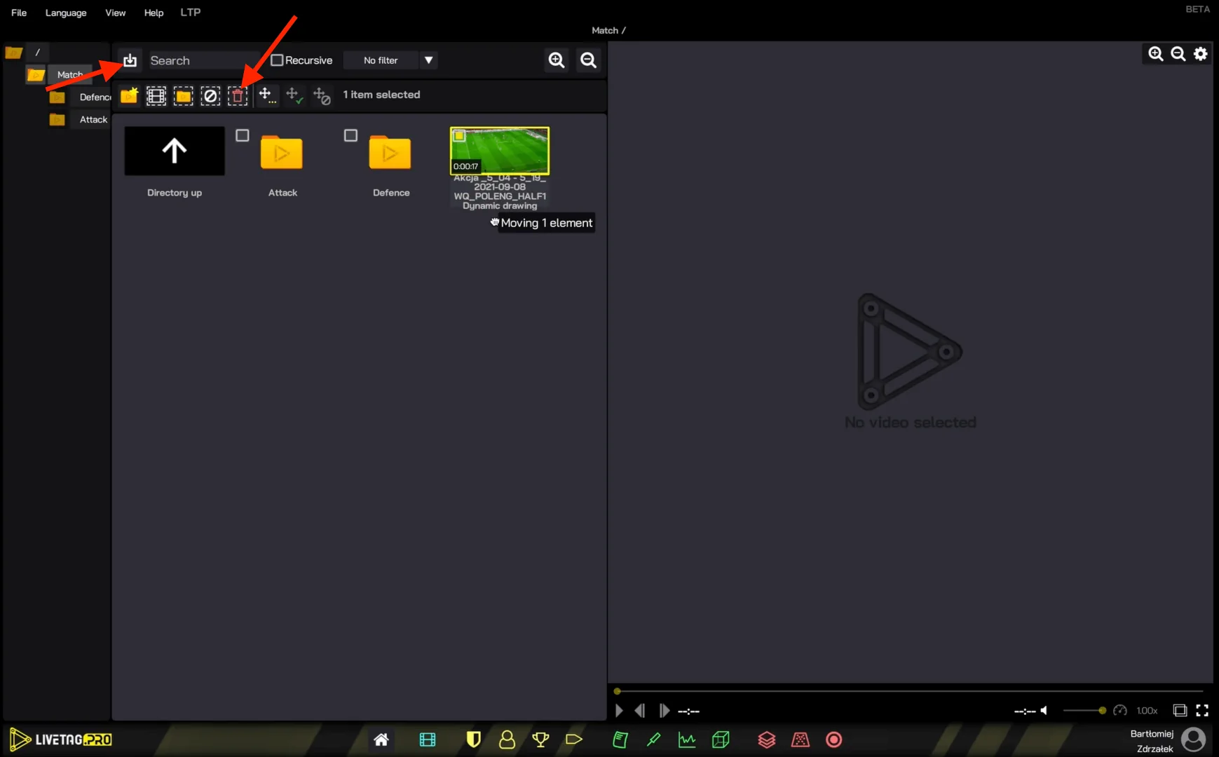The image size is (1219, 757).
Task: Select the trophy icon in the bottom bar
Action: (540, 739)
